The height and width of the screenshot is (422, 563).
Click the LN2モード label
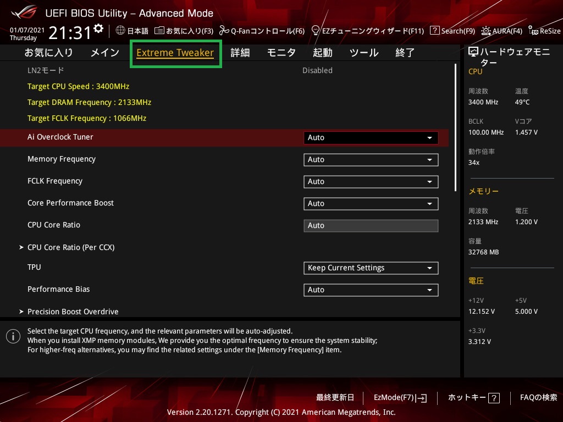click(46, 70)
